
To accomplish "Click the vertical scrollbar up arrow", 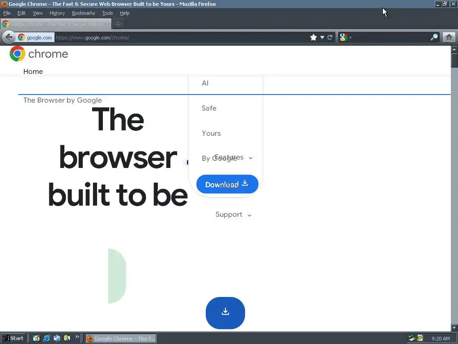I will pos(454,49).
